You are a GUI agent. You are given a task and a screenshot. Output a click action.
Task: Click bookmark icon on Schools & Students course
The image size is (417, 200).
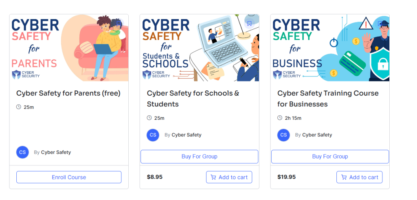(x=249, y=23)
